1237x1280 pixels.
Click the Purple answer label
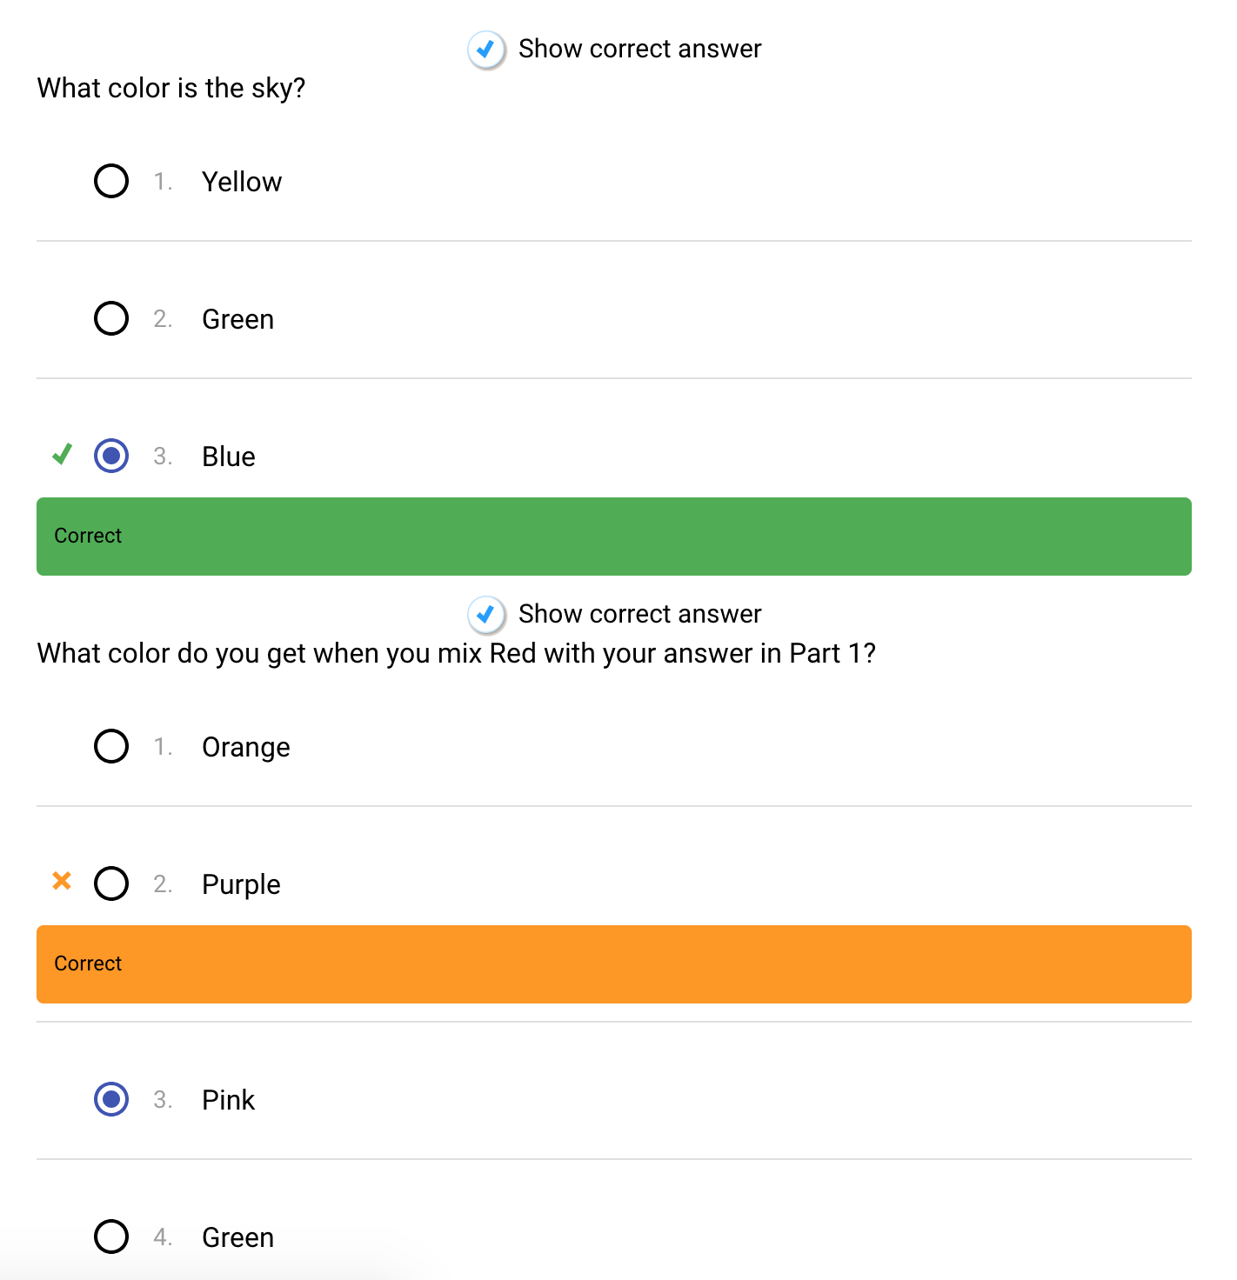click(241, 884)
